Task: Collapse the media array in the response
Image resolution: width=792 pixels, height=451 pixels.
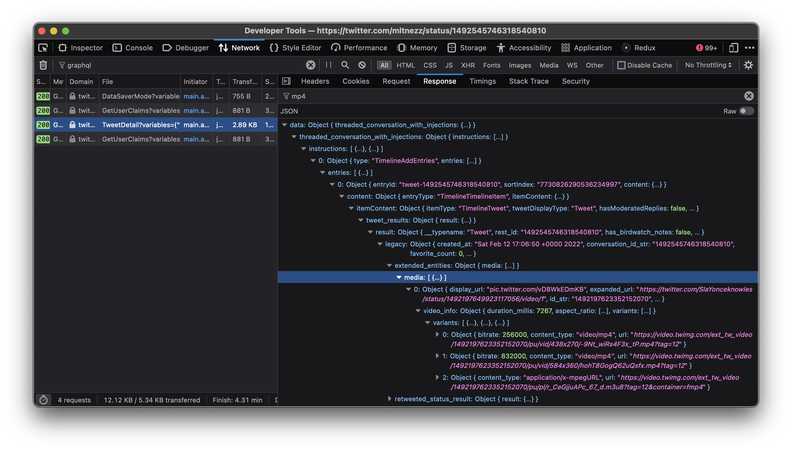Action: coord(399,277)
